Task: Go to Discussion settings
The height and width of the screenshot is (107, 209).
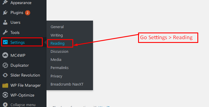Action: point(60,51)
